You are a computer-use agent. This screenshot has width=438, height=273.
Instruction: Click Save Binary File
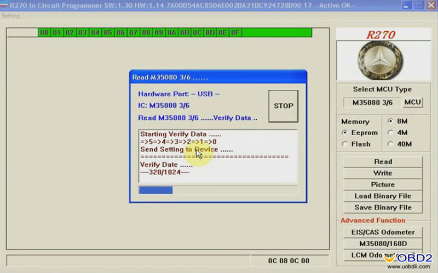pyautogui.click(x=383, y=207)
